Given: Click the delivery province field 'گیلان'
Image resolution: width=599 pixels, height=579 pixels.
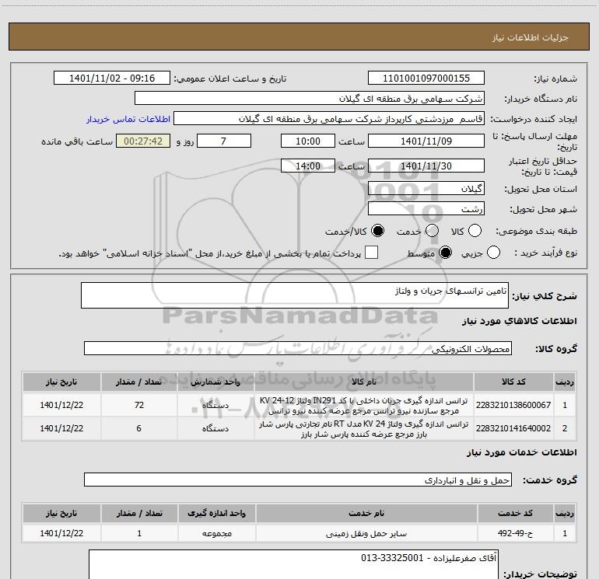Looking at the screenshot, I should click(426, 189).
